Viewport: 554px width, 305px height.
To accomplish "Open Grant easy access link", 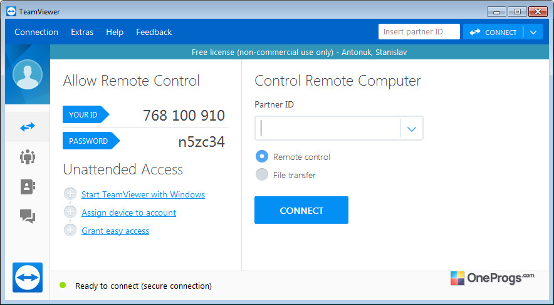I will (x=115, y=231).
